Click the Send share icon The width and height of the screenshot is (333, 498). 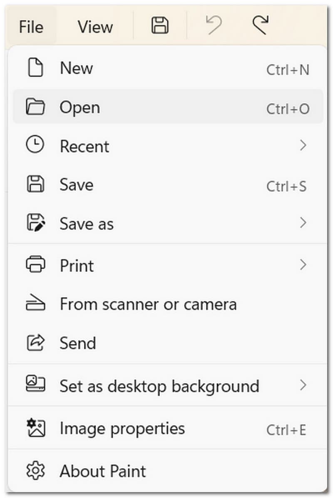point(35,343)
